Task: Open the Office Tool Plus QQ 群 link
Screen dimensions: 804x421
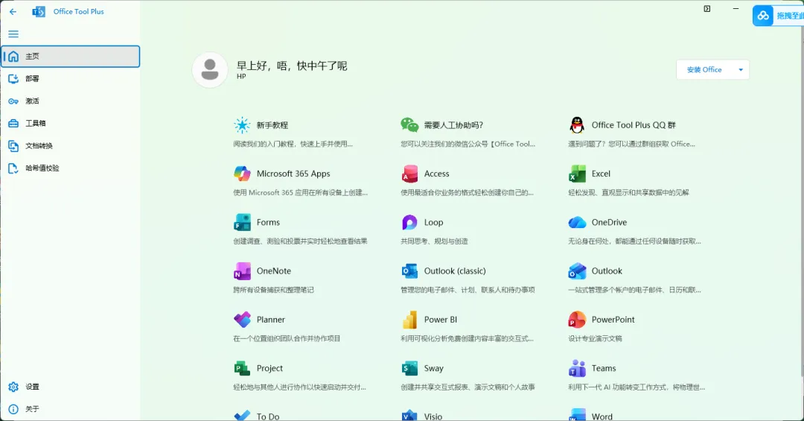Action: click(x=634, y=124)
